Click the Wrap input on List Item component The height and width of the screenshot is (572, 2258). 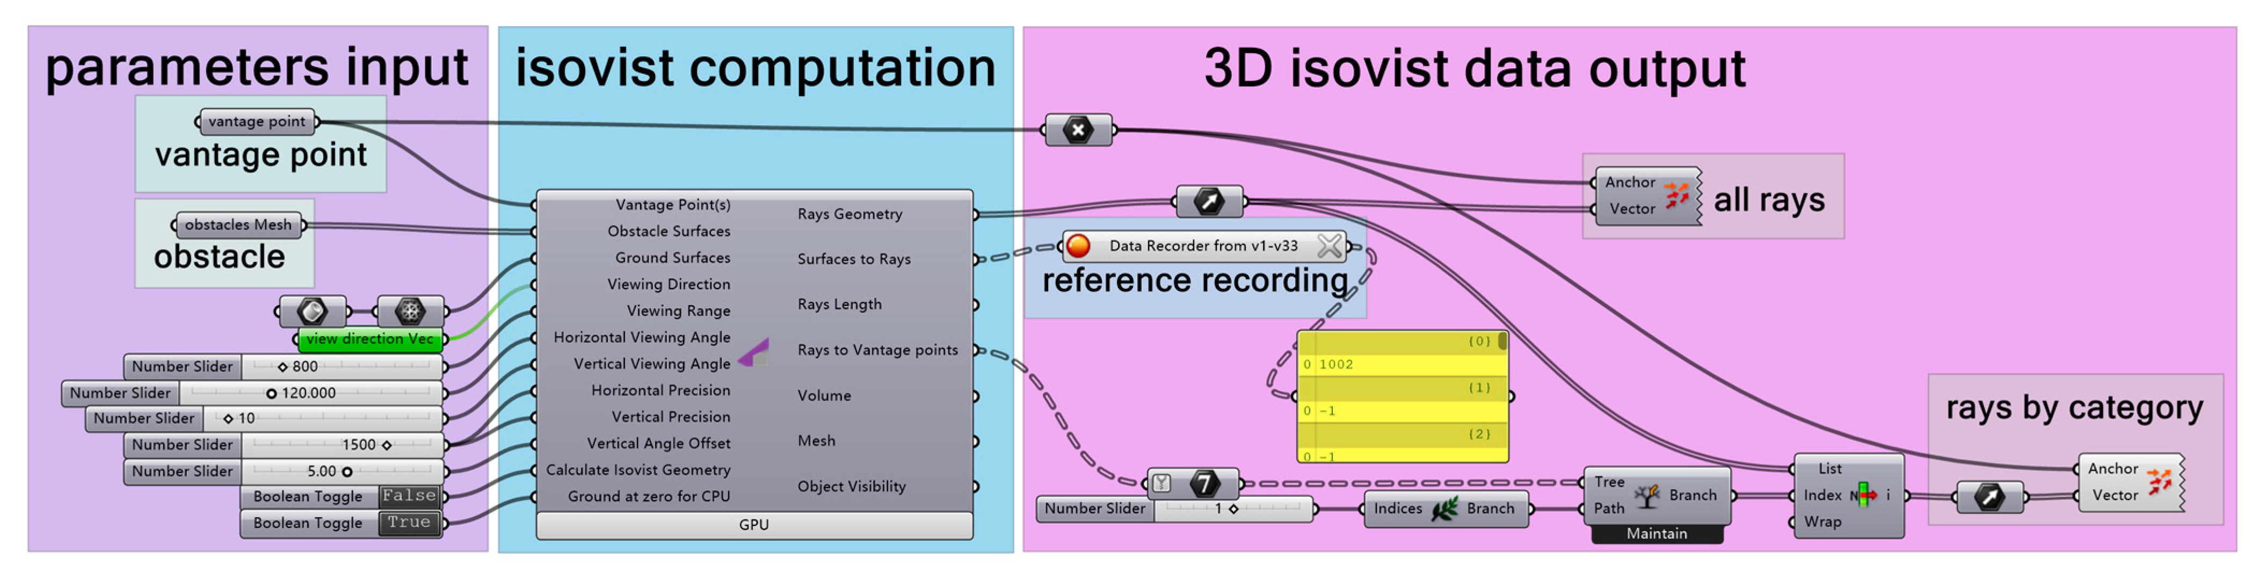pos(1823,522)
